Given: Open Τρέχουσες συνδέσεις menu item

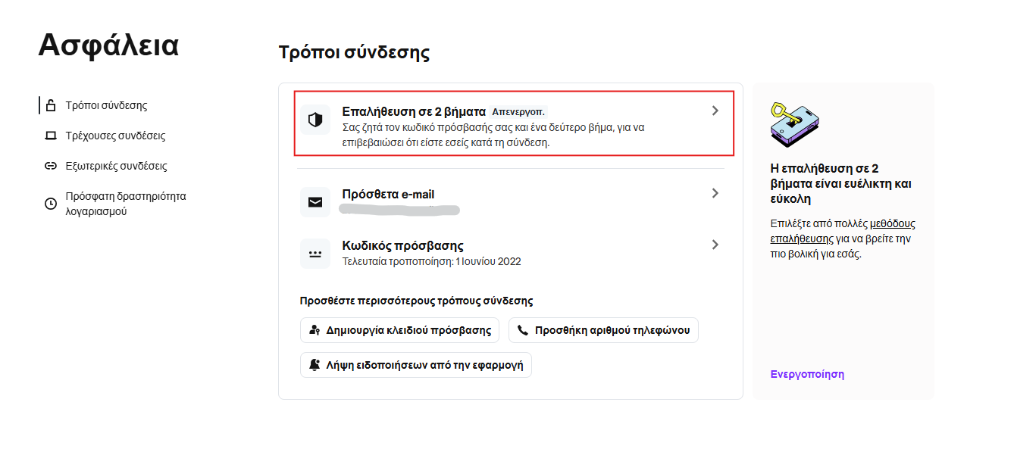Looking at the screenshot, I should [x=115, y=136].
